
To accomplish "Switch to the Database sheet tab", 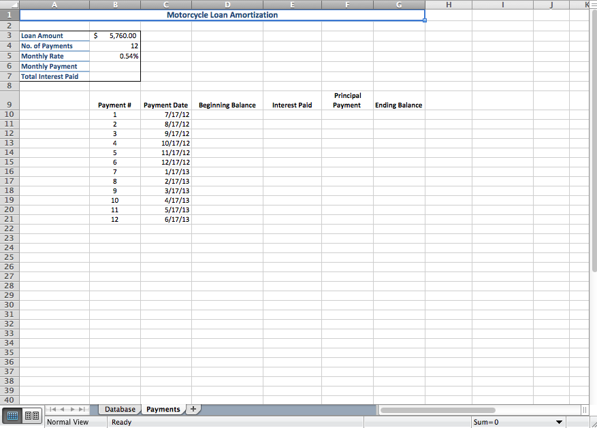I will coord(119,409).
